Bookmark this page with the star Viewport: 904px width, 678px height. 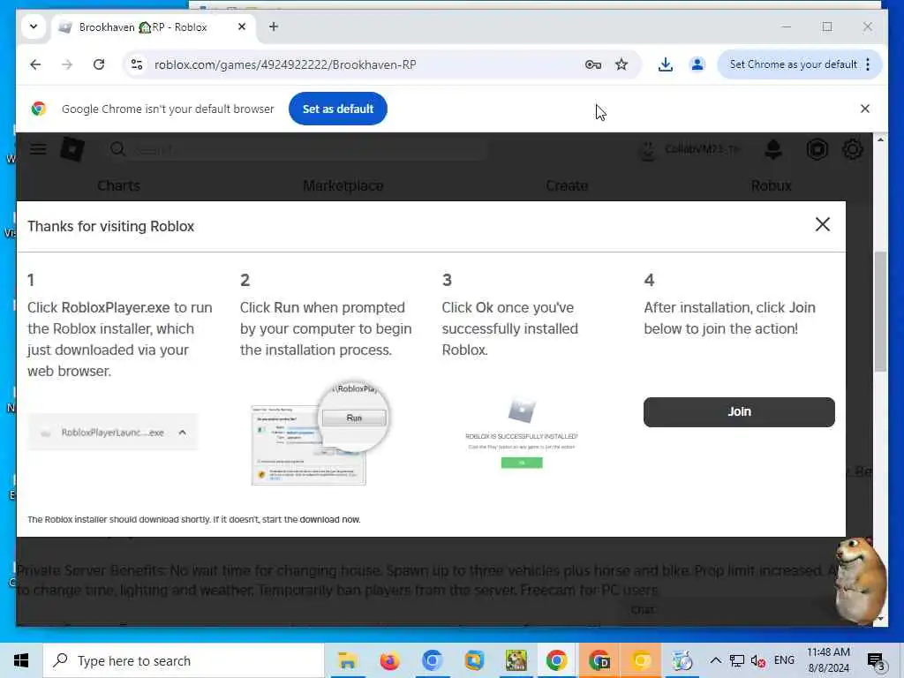621,64
